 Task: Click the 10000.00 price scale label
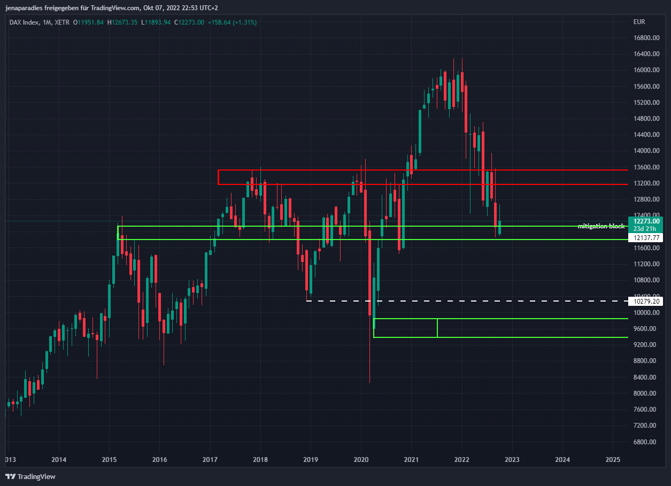[645, 313]
